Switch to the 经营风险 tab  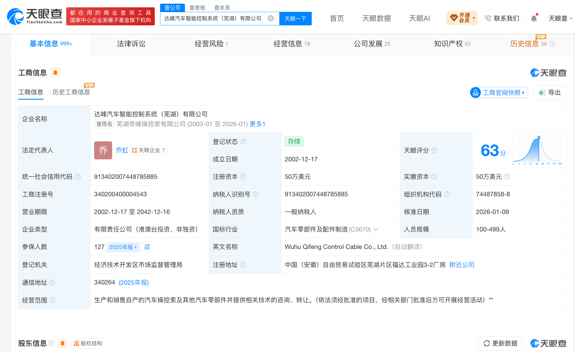coord(211,44)
